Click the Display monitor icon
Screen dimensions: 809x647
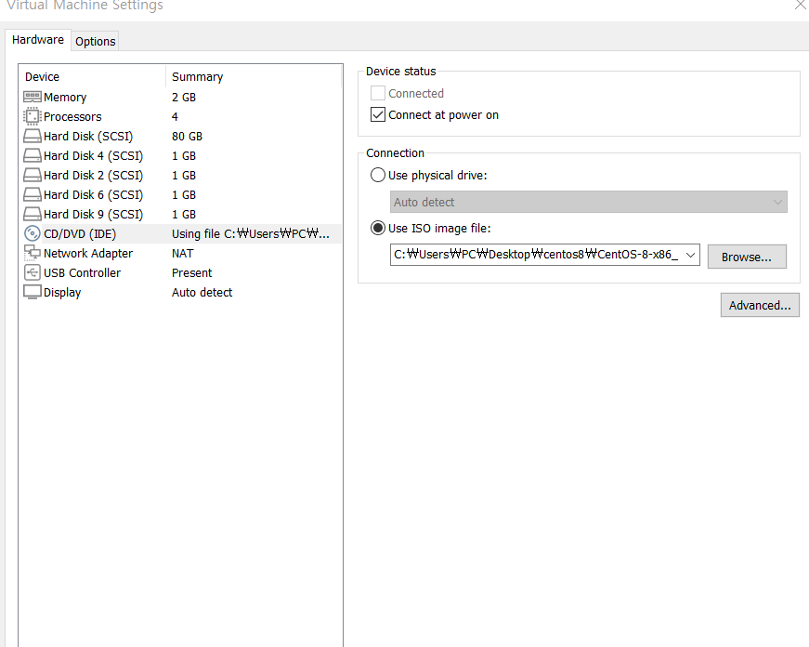click(x=32, y=292)
